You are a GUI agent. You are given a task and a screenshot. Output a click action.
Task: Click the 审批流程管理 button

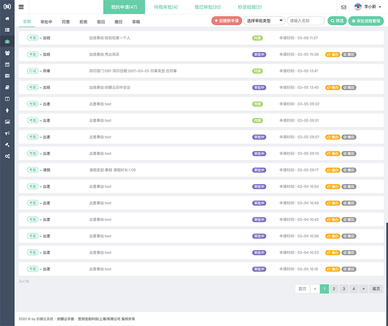[x=366, y=21]
